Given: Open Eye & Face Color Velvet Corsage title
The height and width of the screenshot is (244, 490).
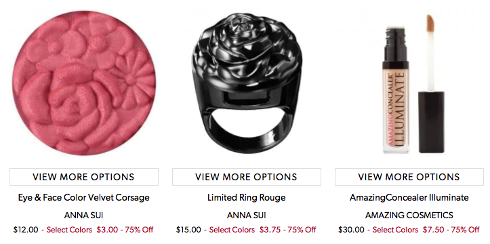Looking at the screenshot, I should (x=84, y=197).
